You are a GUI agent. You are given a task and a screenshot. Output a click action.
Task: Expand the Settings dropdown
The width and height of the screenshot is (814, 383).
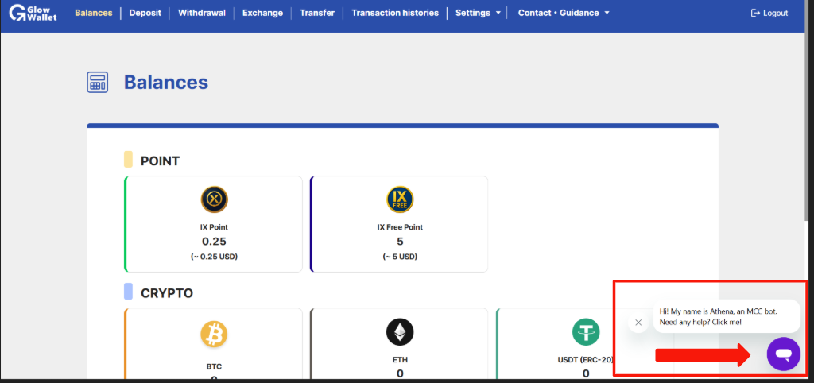pos(478,13)
